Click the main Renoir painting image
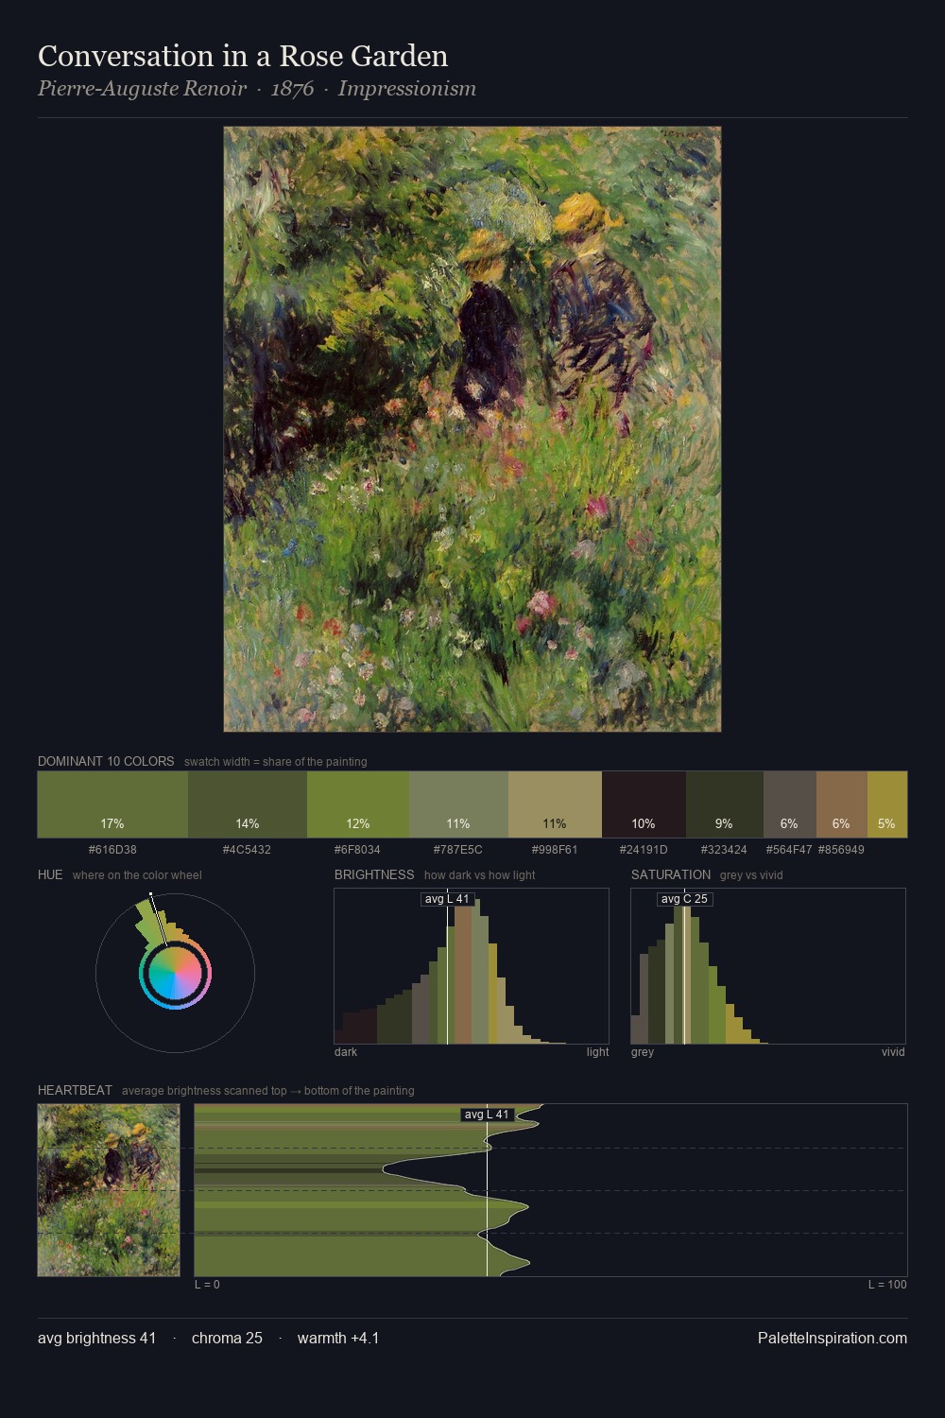The height and width of the screenshot is (1418, 945). click(x=472, y=429)
